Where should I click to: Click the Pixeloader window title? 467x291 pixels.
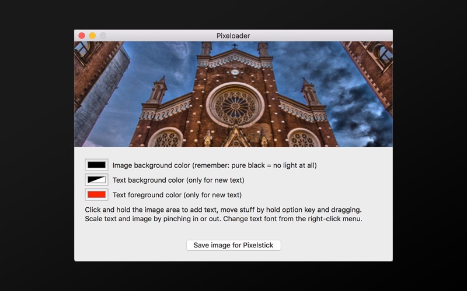[233, 36]
